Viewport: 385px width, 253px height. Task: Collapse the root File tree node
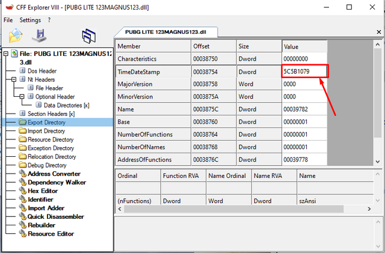click(x=6, y=53)
